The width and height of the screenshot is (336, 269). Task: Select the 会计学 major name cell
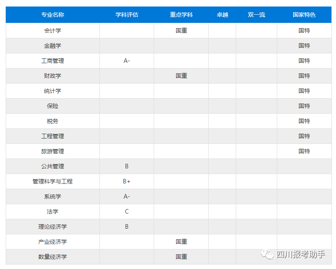point(53,31)
